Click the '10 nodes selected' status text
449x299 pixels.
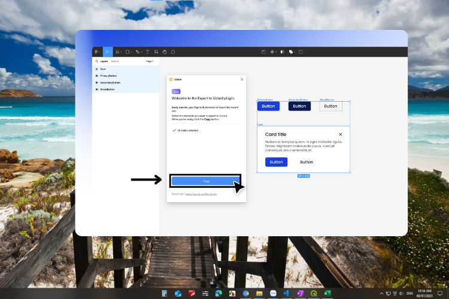click(x=188, y=130)
